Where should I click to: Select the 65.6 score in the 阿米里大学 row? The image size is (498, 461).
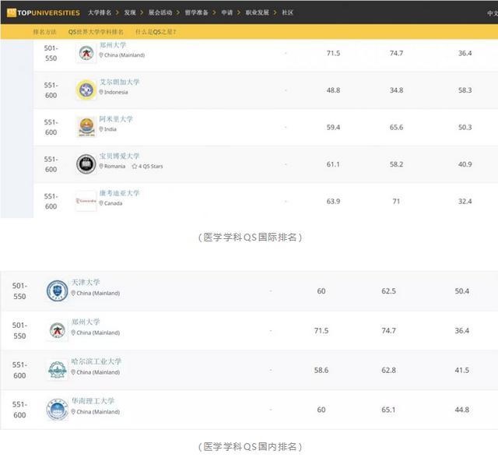[x=396, y=127]
